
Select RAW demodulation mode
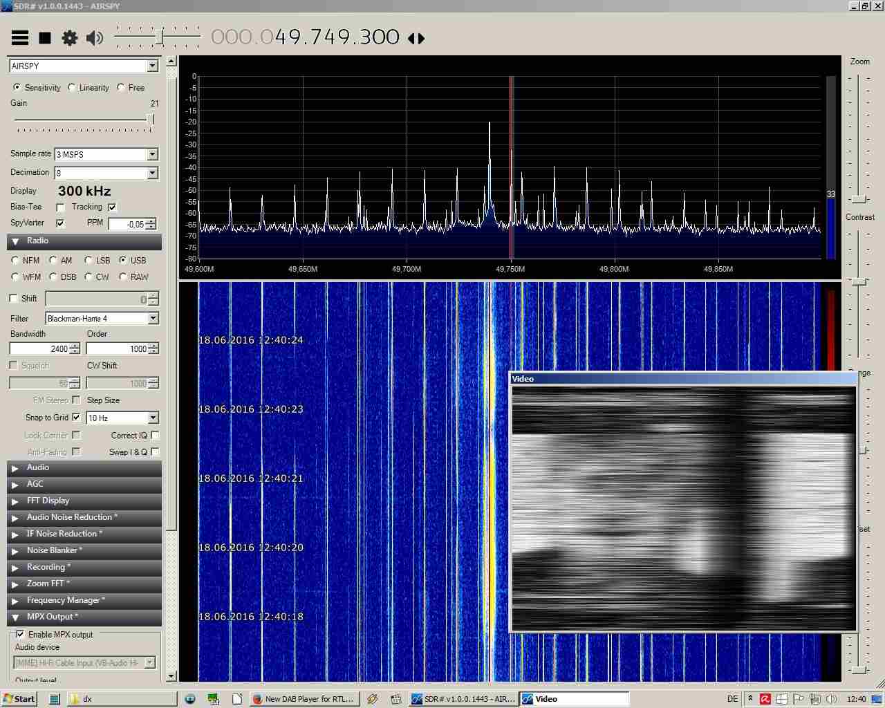click(123, 277)
